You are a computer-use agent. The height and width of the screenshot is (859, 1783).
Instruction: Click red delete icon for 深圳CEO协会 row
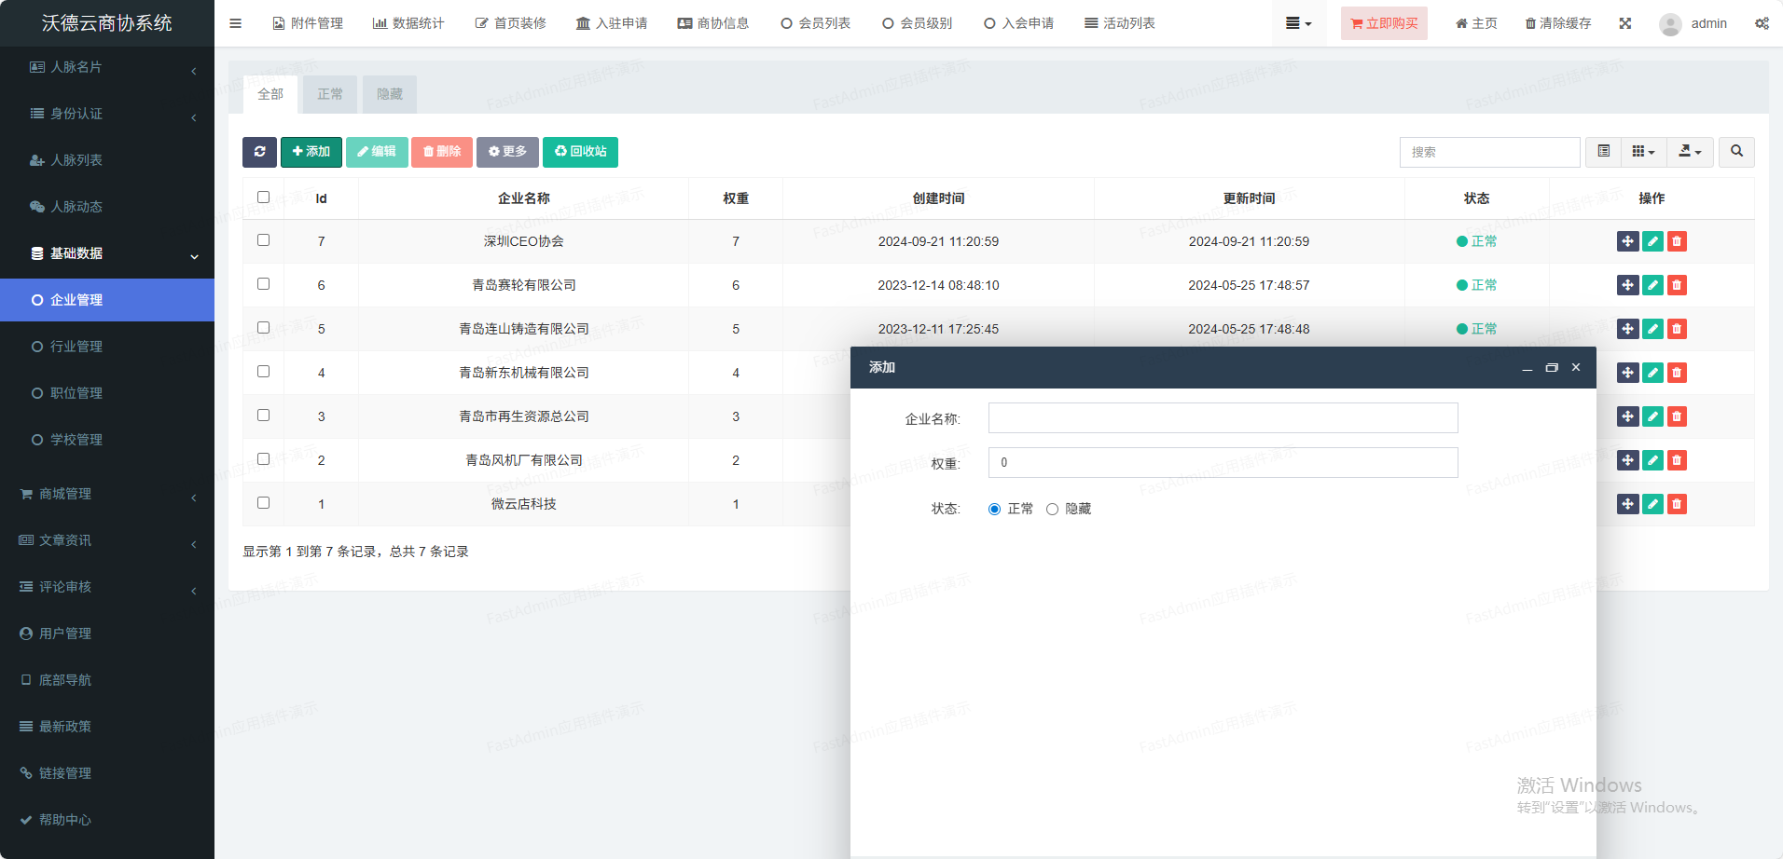tap(1677, 241)
